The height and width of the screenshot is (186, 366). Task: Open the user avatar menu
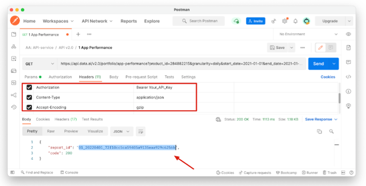(x=307, y=21)
